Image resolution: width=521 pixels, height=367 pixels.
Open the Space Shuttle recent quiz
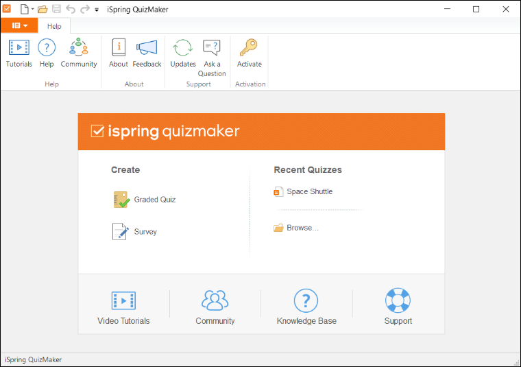(x=303, y=192)
